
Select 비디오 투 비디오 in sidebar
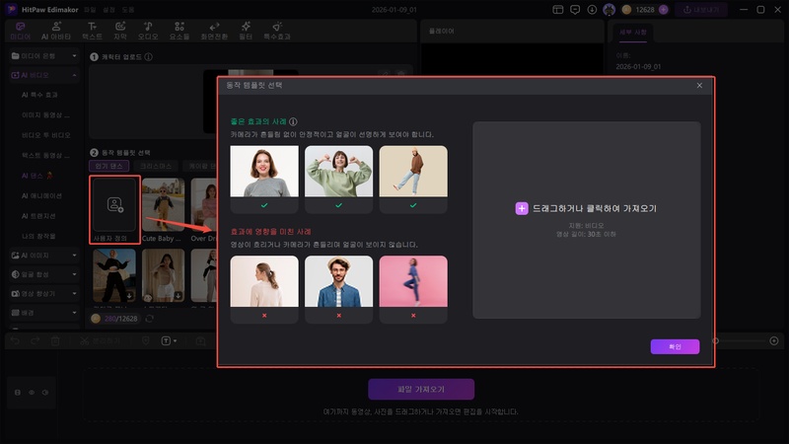pos(45,135)
